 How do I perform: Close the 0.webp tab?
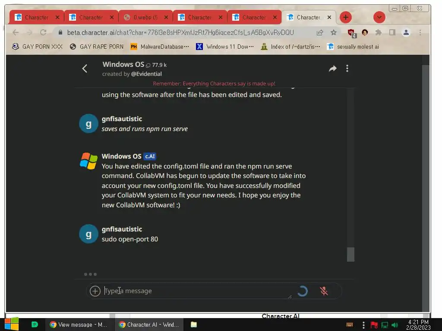pos(166,17)
